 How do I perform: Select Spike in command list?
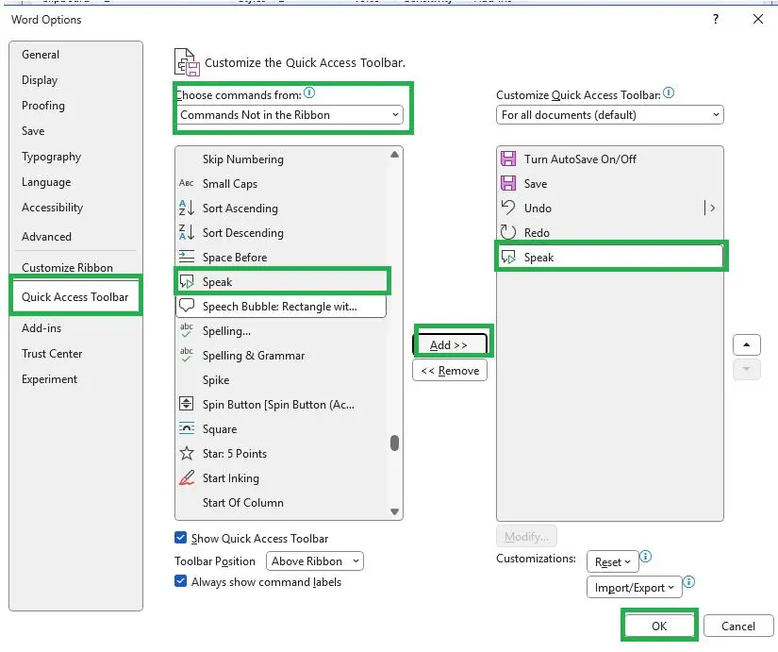[x=281, y=380]
